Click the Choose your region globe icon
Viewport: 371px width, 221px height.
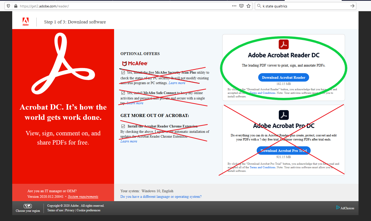pyautogui.click(x=28, y=206)
